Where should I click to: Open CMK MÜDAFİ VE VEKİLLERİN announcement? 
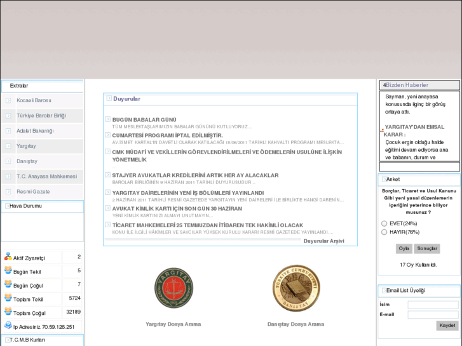[227, 156]
